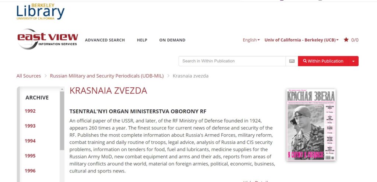
Task: Expand the search scope dropdown arrow
Action: [x=353, y=61]
